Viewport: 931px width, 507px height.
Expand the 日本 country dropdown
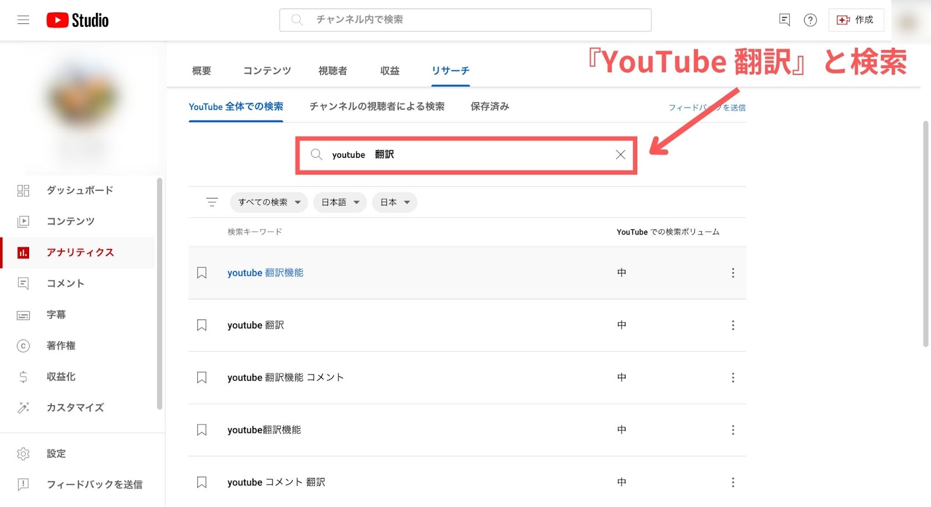(395, 202)
